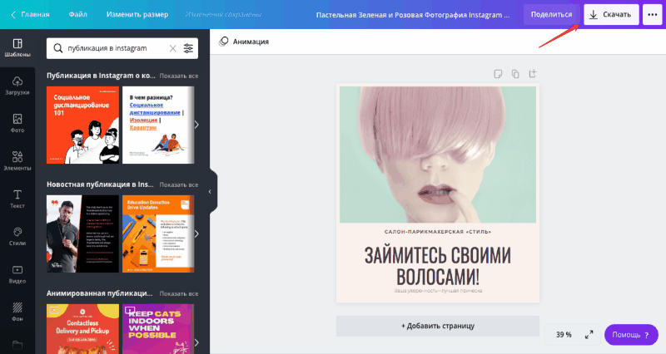Duplicate the page icon above canvas

[x=515, y=74]
